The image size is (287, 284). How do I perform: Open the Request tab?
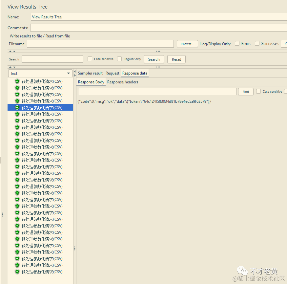tap(113, 73)
